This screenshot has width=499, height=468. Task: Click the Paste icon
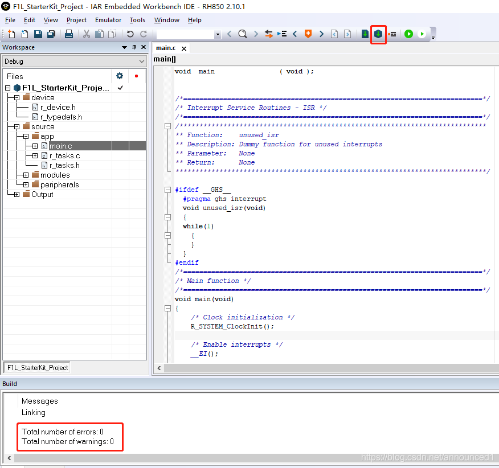point(112,34)
